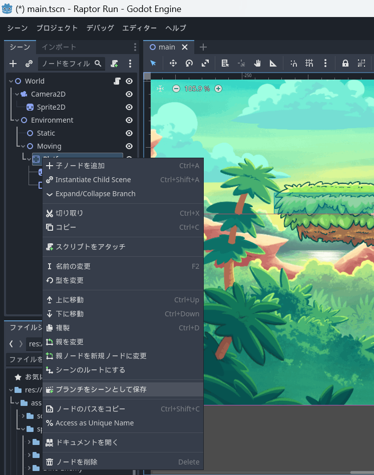Choose コピー from context menu
This screenshot has width=374, height=475.
coord(123,227)
